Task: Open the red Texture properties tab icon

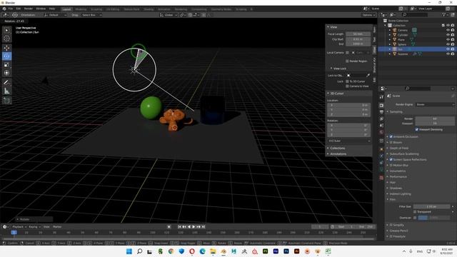Action: click(x=381, y=178)
